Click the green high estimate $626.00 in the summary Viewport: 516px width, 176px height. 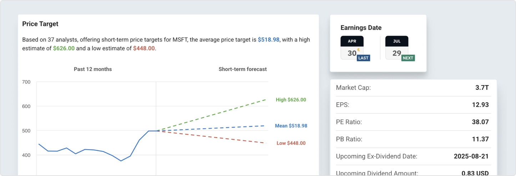click(64, 48)
